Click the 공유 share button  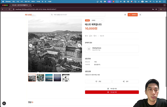(x=126, y=81)
